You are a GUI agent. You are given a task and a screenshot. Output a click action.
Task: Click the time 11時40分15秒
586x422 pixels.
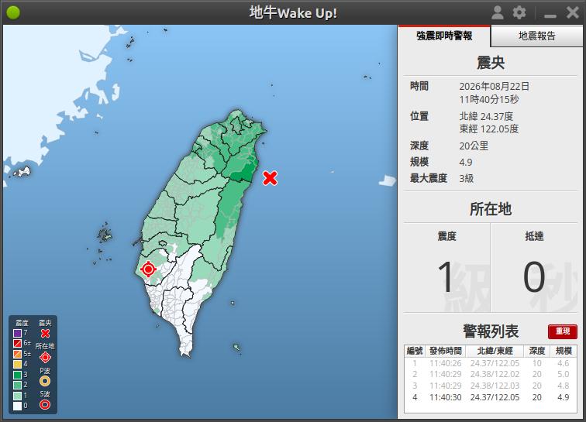tap(489, 99)
